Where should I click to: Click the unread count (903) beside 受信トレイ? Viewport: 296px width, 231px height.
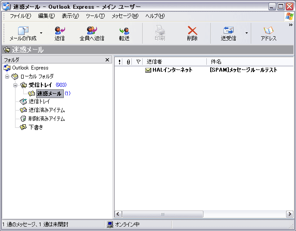pos(61,85)
